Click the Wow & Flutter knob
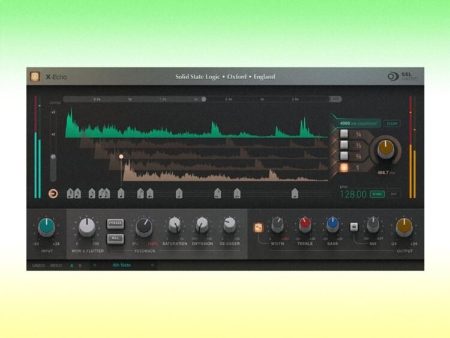450x338 pixels. point(86,227)
